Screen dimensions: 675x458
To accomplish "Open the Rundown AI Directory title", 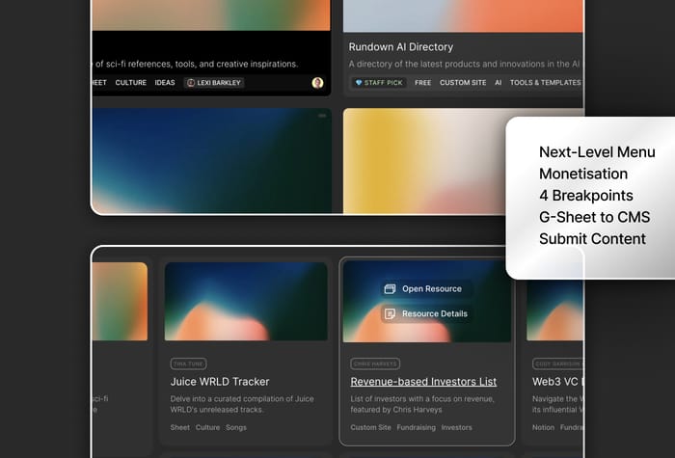I will coord(401,47).
